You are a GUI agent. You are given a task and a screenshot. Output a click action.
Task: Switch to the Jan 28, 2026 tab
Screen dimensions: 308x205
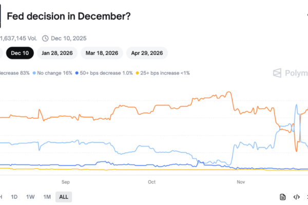click(58, 53)
